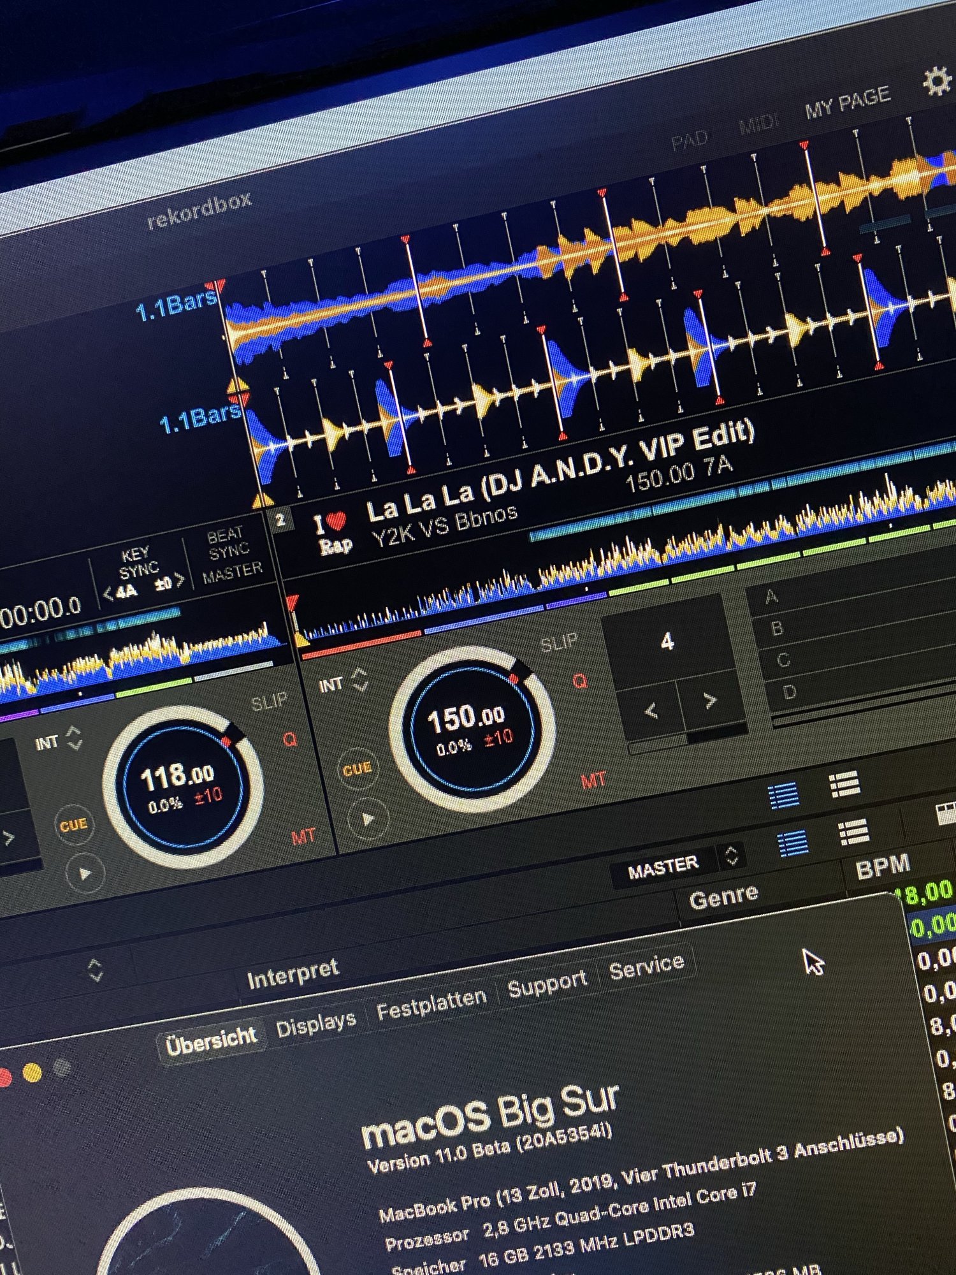Screen dimensions: 956x1275
Task: Click the white bulleted-list icon in MASTER row
Action: 853,833
